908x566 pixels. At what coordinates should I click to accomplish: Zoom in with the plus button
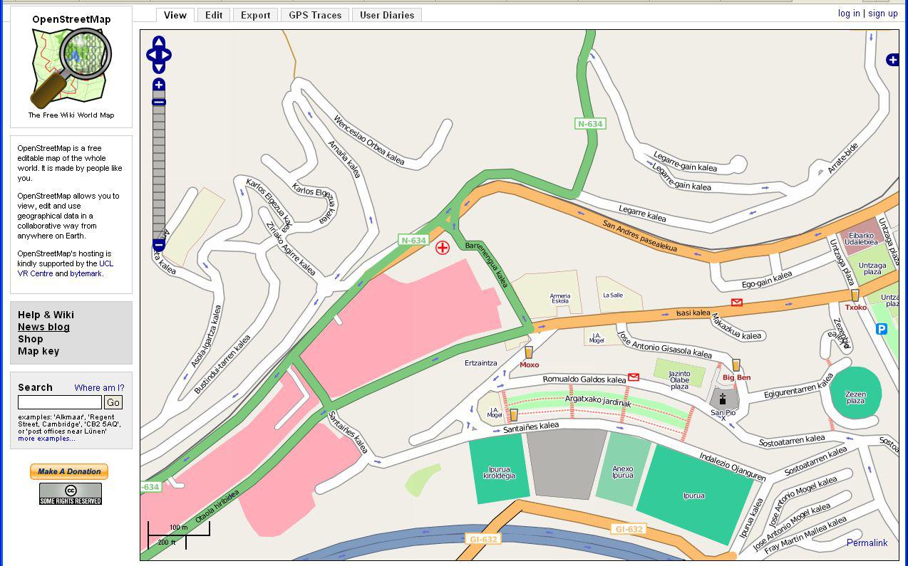[x=159, y=85]
